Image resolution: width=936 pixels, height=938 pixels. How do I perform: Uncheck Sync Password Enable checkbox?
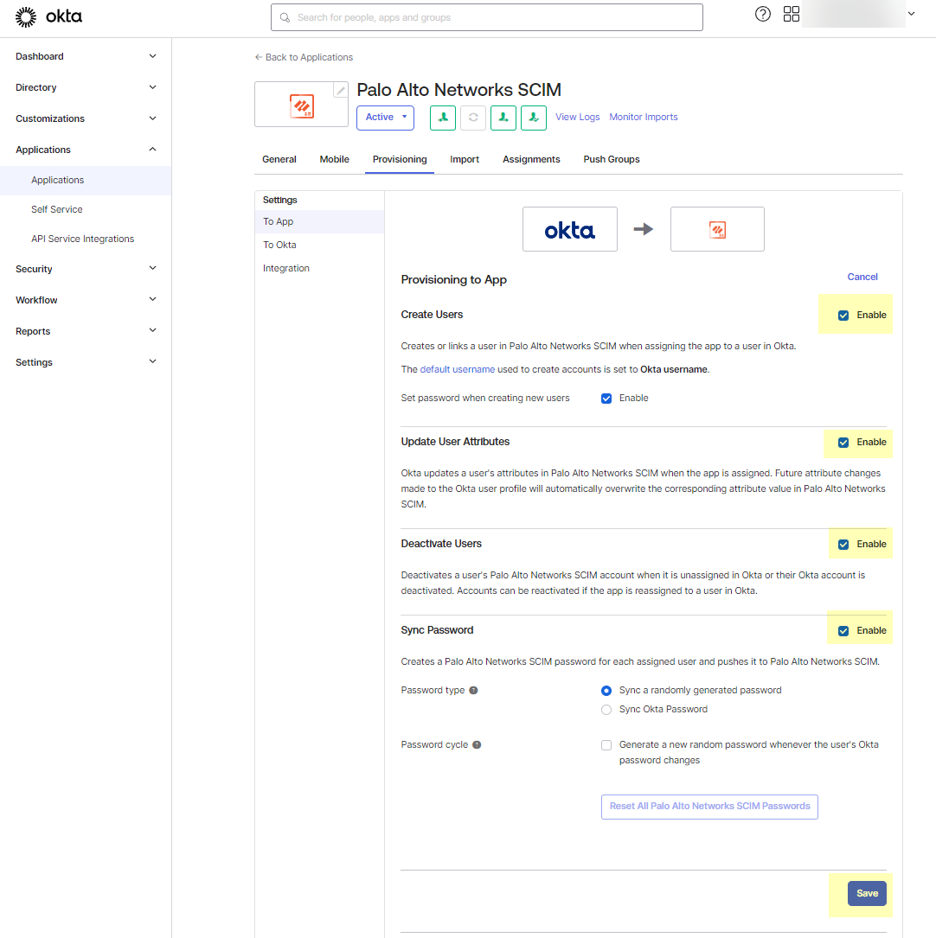tap(843, 631)
